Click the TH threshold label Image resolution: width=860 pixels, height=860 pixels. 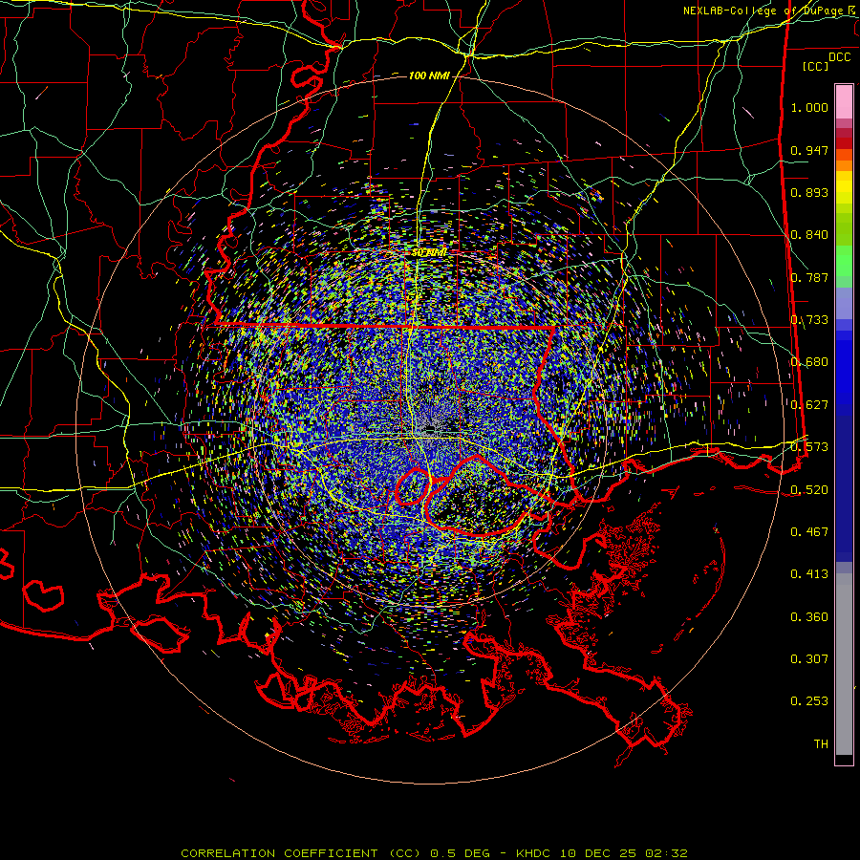point(821,743)
